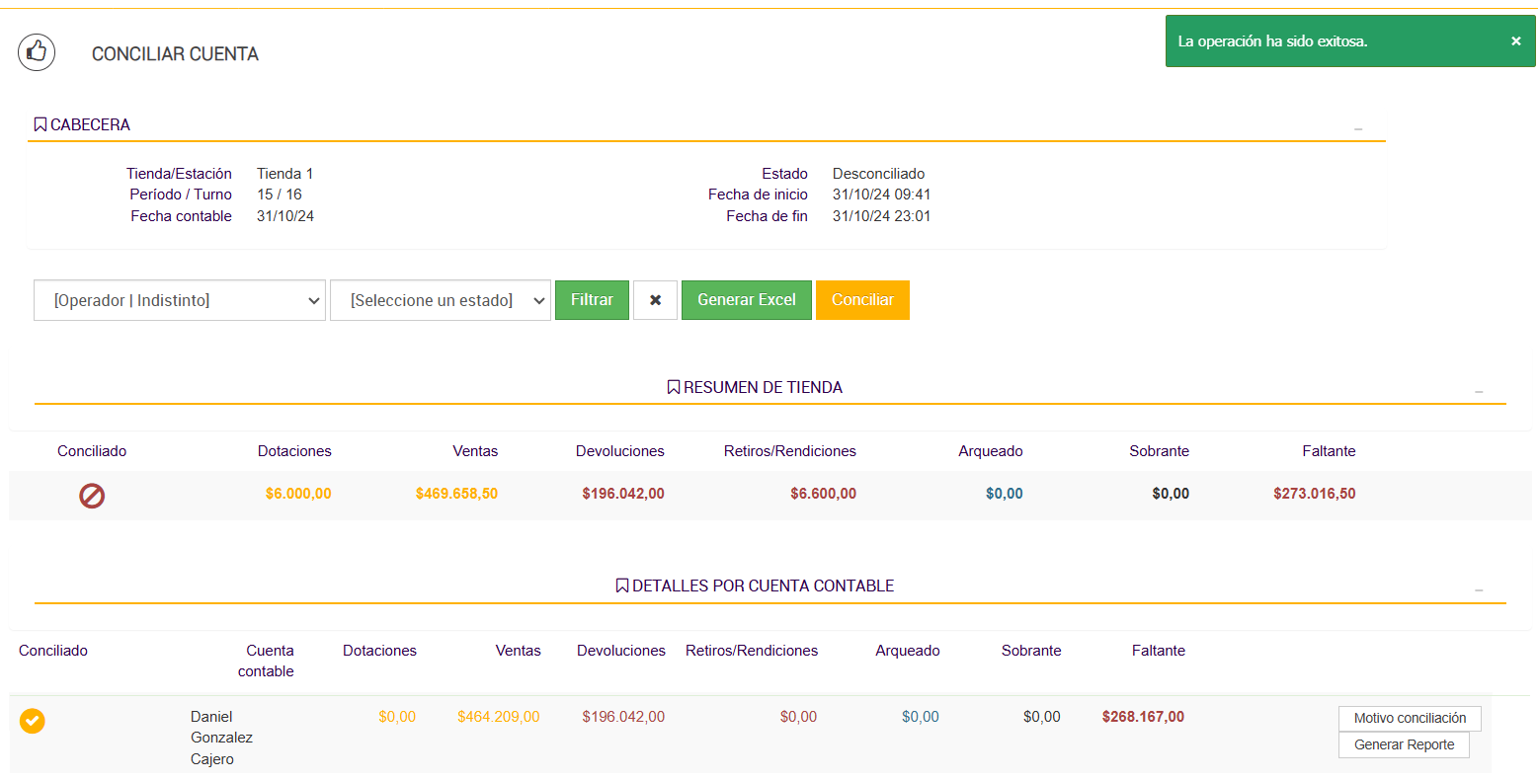Collapse the CABECERA section
Viewport: 1538px width, 781px height.
(x=1358, y=128)
